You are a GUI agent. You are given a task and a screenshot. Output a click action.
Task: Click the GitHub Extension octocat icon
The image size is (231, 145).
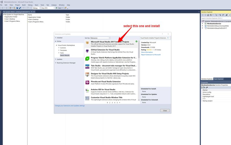[x=87, y=51]
